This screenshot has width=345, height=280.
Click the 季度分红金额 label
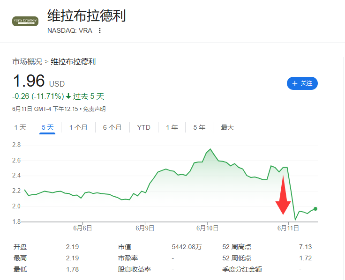click(242, 269)
